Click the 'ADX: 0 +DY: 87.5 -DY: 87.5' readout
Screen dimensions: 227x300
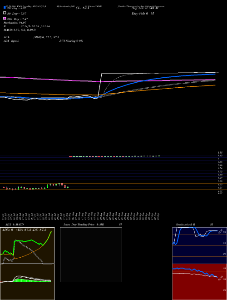point(24,230)
